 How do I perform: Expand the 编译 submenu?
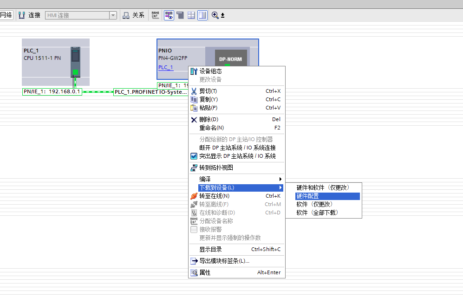(x=237, y=179)
